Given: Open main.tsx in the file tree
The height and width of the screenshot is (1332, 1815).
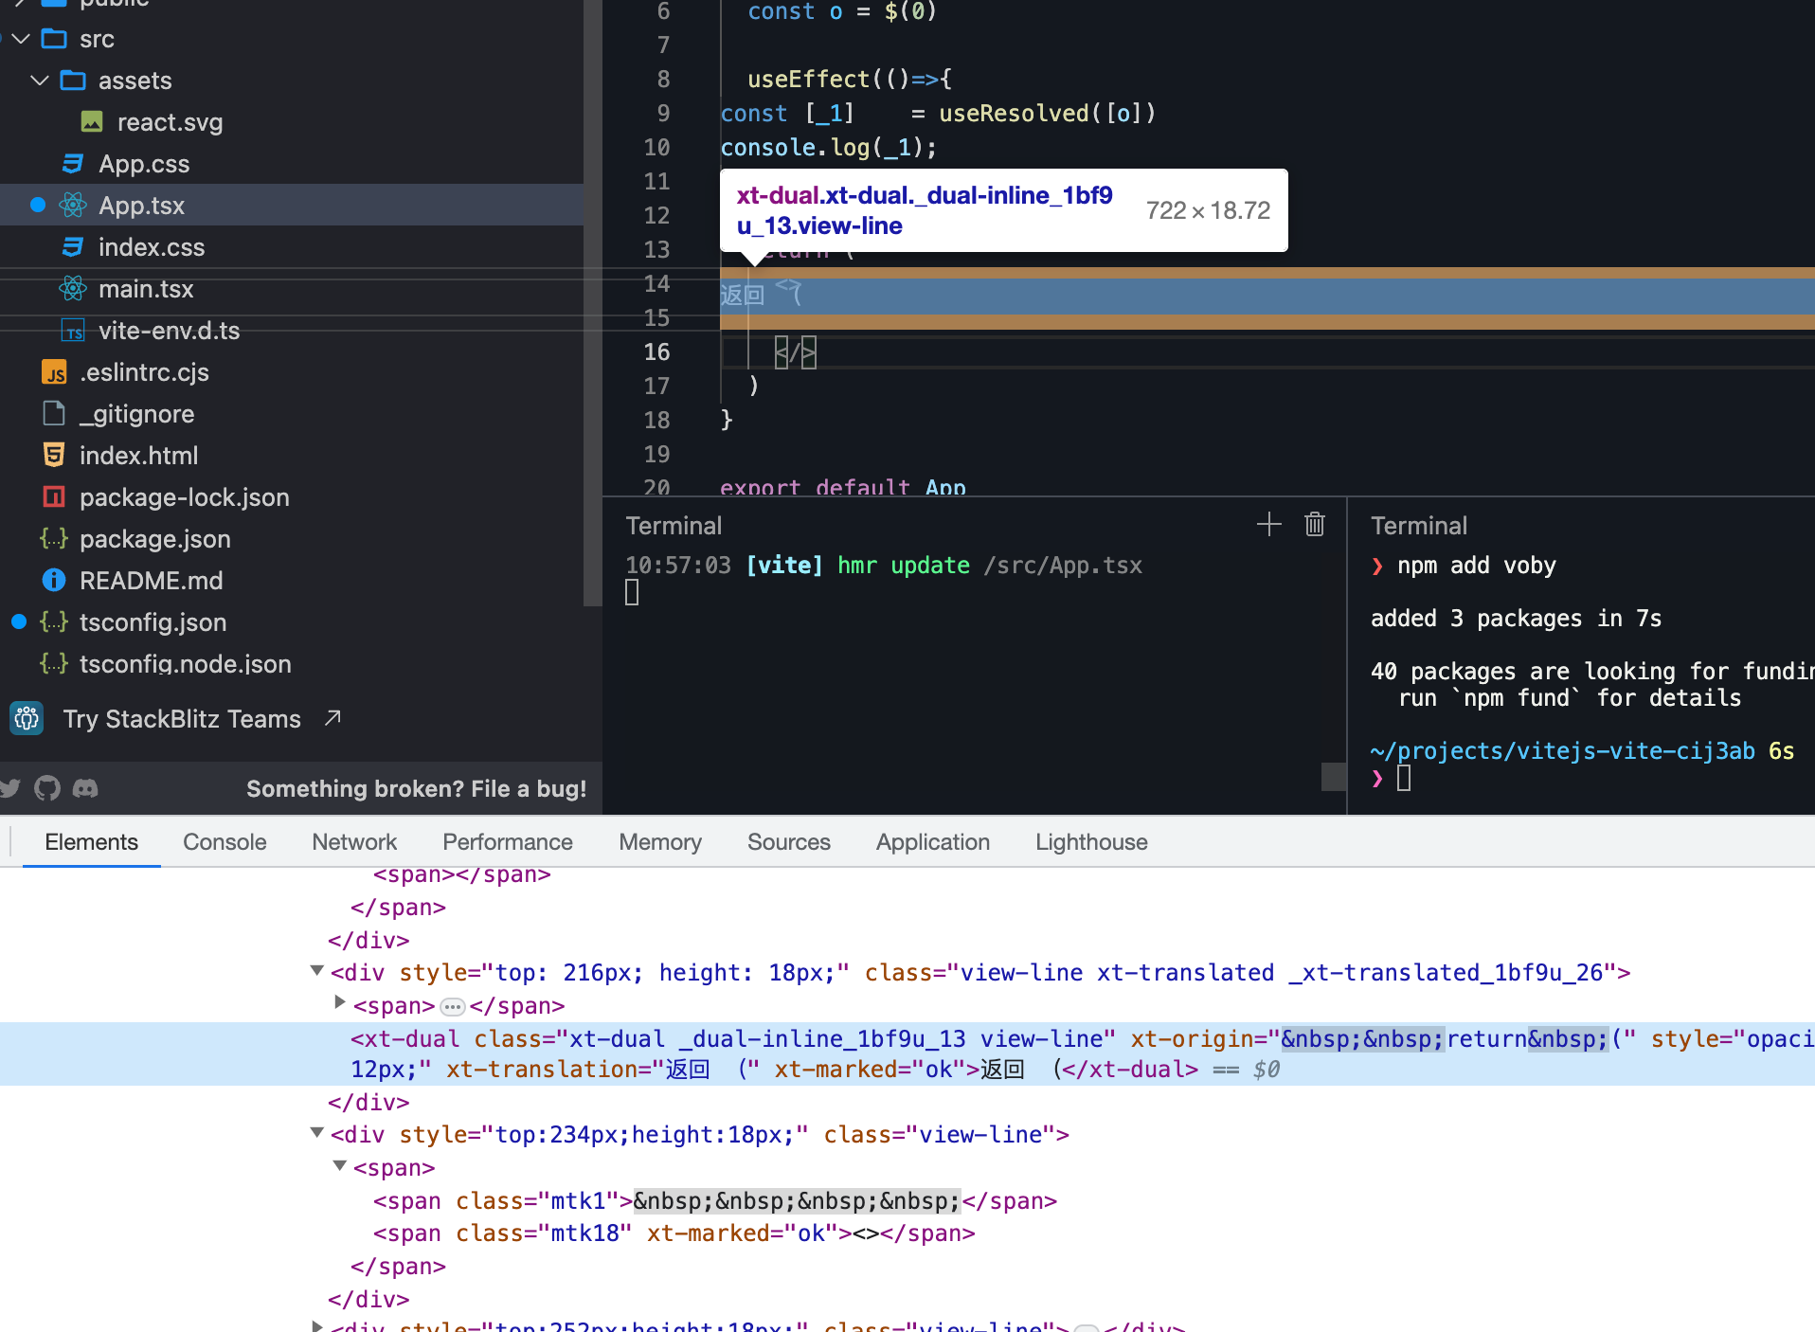Looking at the screenshot, I should click(146, 289).
